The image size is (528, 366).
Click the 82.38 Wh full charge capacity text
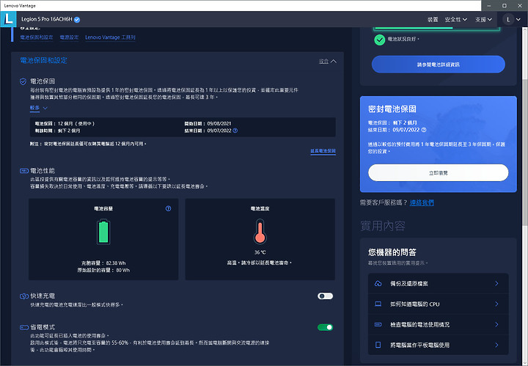click(x=116, y=263)
